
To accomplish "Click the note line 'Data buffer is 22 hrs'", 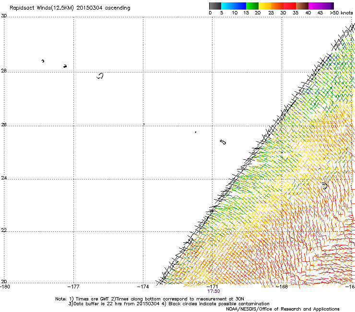I will [98, 304].
